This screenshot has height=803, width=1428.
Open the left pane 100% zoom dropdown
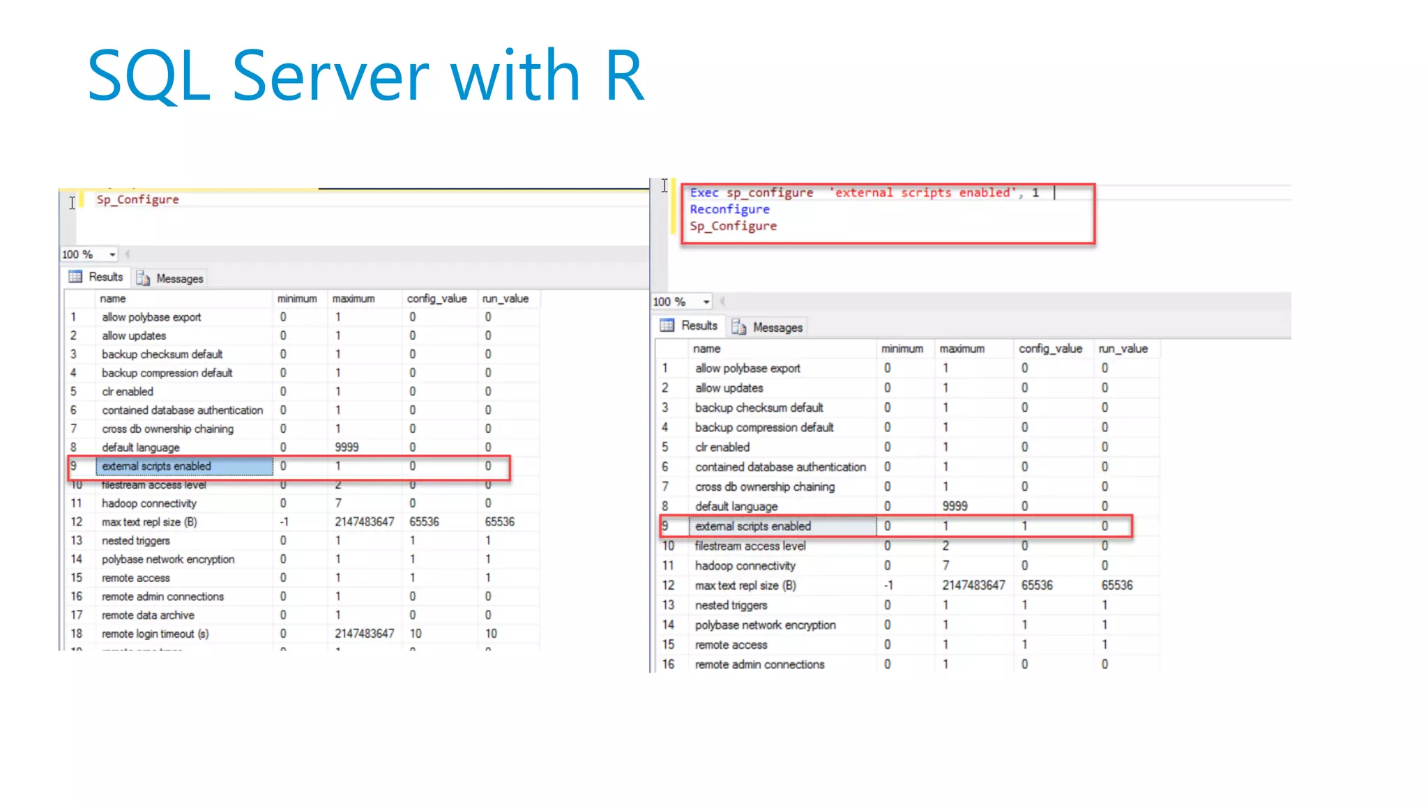point(112,254)
